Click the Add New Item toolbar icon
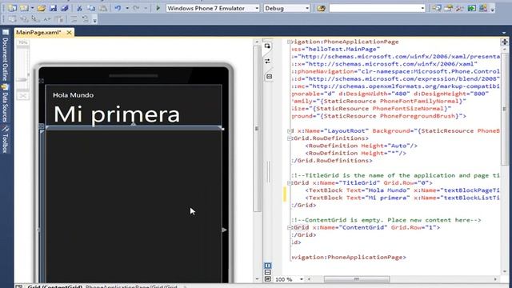The width and height of the screenshot is (512, 288). point(24,8)
